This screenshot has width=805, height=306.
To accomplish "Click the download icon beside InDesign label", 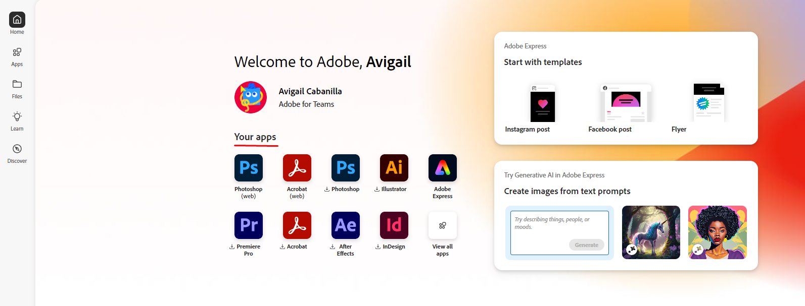I will 378,247.
